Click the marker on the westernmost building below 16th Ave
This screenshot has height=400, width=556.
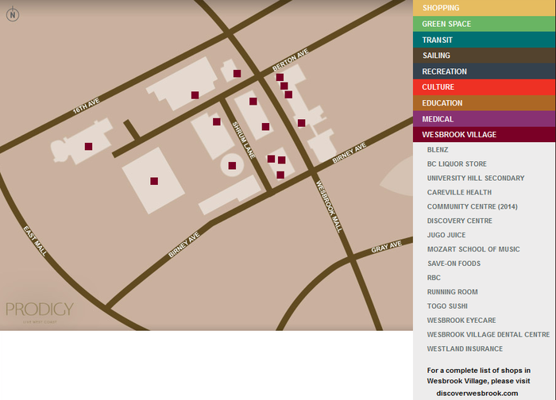coord(89,146)
